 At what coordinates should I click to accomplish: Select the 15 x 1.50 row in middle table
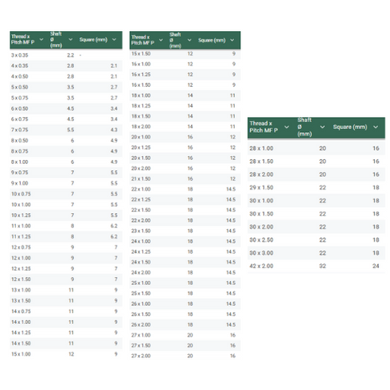pos(185,53)
